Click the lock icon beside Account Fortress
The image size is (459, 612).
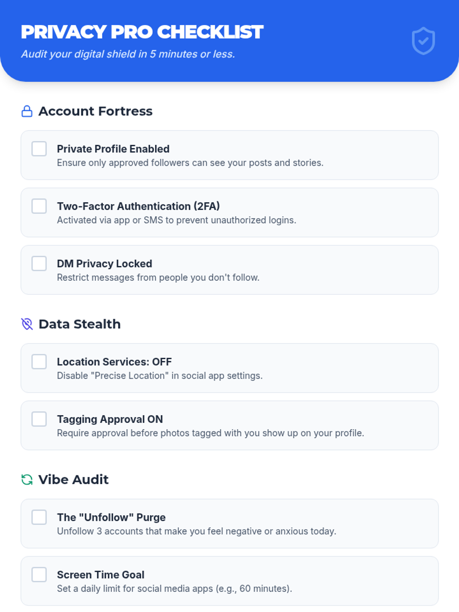click(x=27, y=111)
